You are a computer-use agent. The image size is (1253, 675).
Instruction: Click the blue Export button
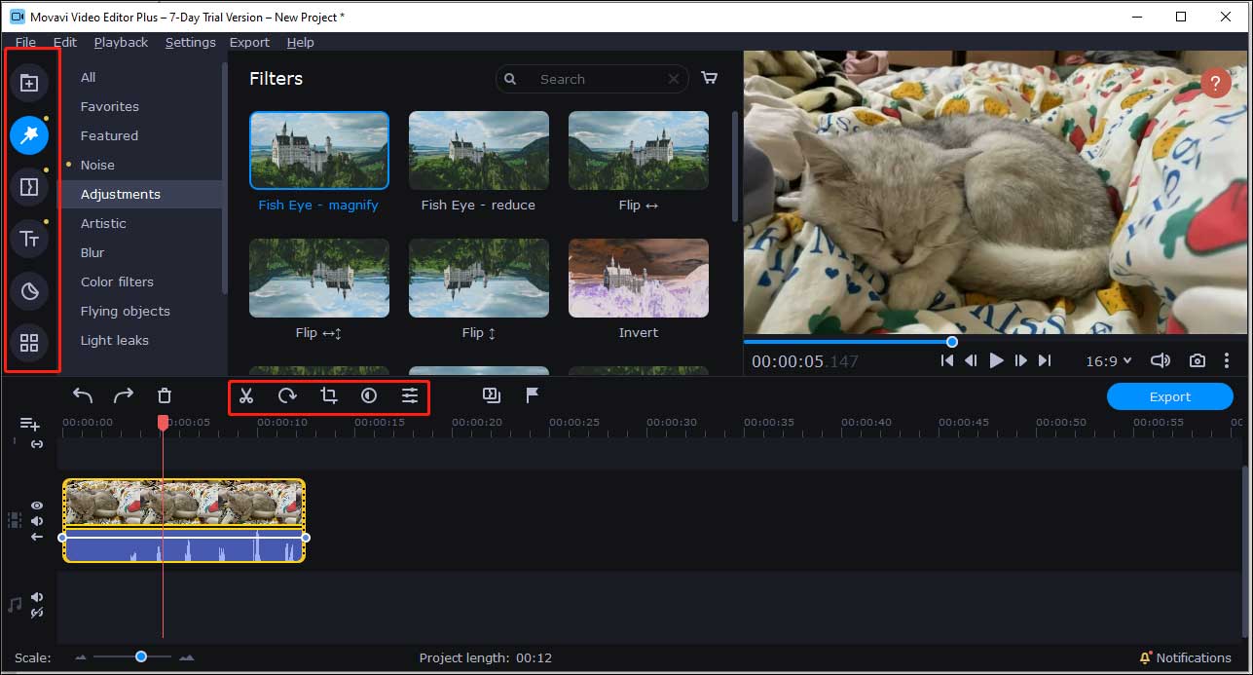coord(1169,396)
